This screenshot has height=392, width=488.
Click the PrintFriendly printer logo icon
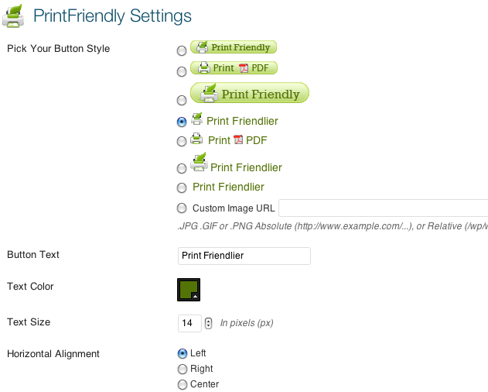tap(13, 16)
